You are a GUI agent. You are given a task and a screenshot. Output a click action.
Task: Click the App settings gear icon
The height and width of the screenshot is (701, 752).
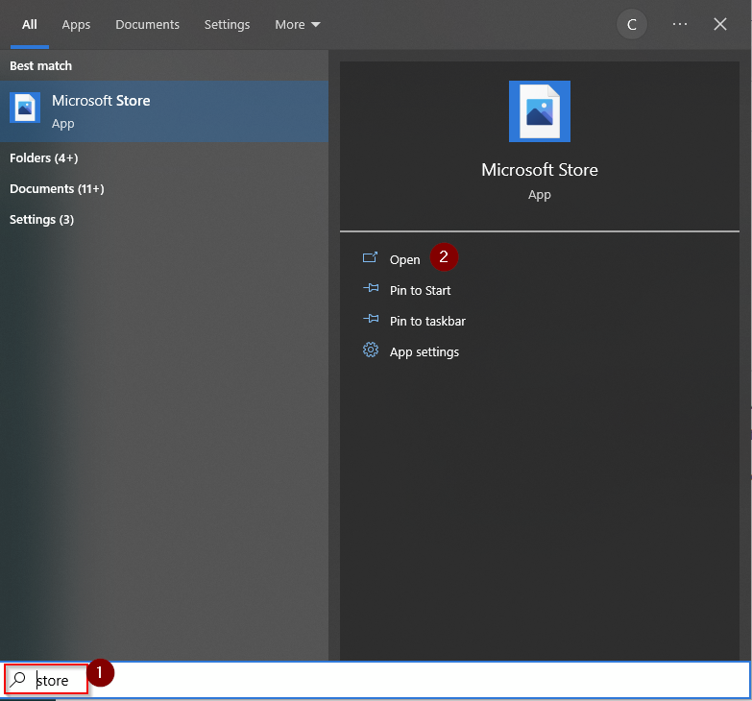pyautogui.click(x=371, y=350)
